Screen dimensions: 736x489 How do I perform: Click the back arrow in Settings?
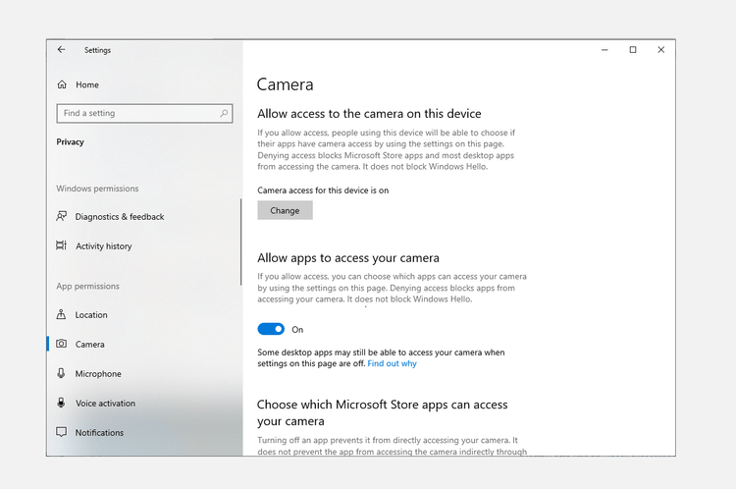pyautogui.click(x=62, y=50)
